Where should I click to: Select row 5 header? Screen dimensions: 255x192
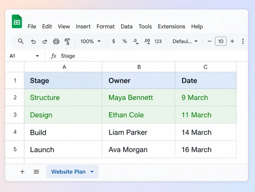point(14,149)
